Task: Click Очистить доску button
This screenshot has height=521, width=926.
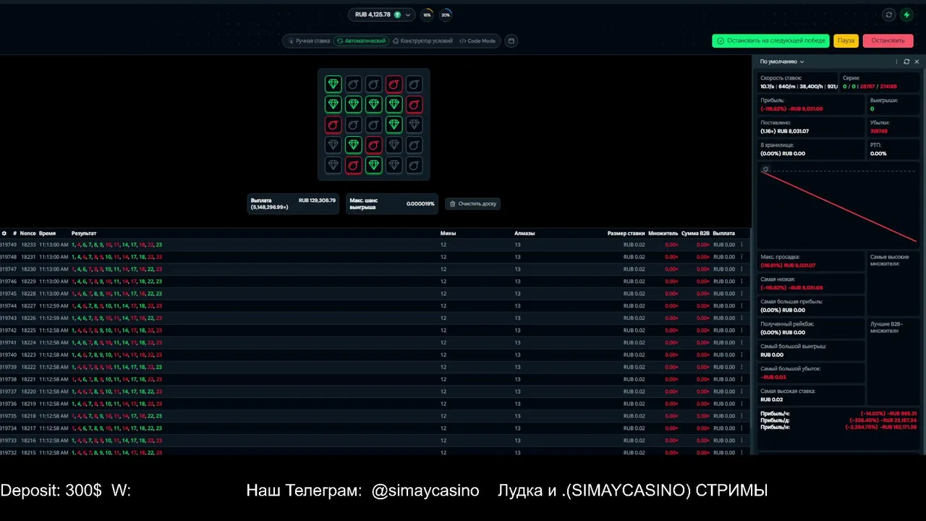Action: [x=472, y=203]
